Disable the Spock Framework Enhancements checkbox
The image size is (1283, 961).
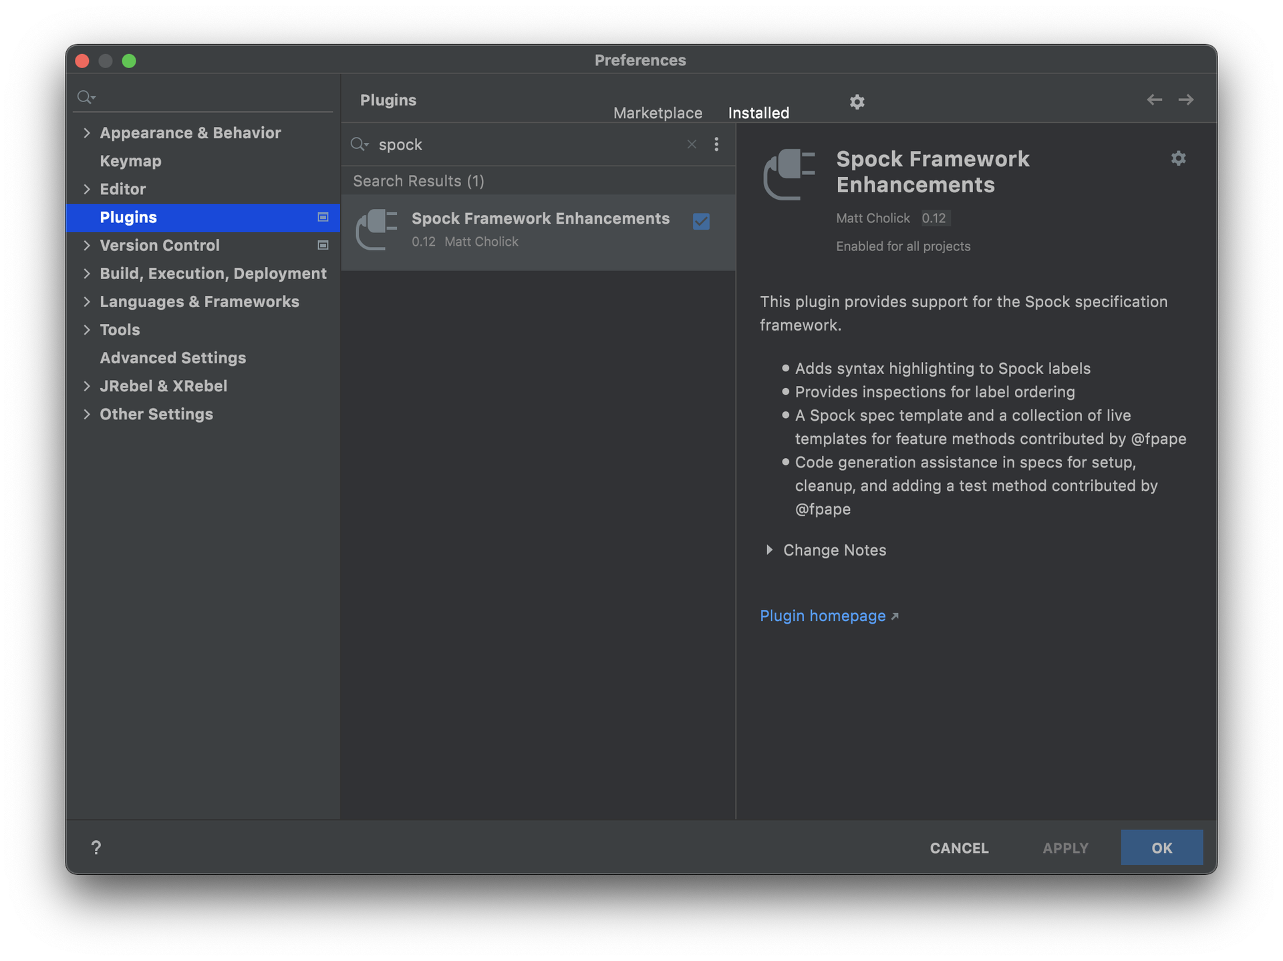pos(701,221)
